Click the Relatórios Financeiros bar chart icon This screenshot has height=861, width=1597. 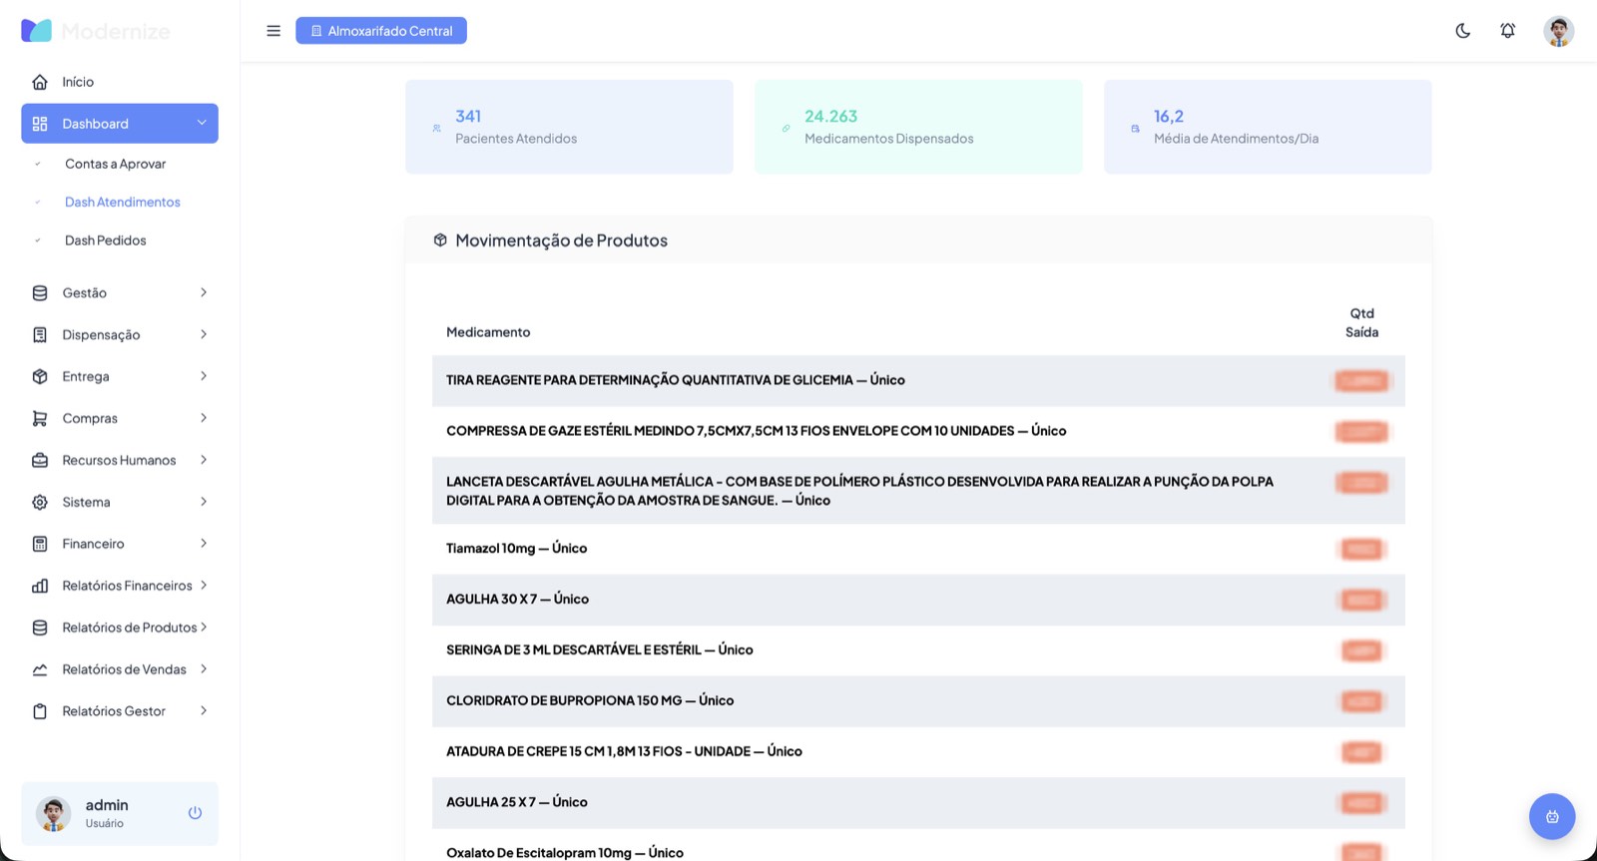click(x=40, y=587)
